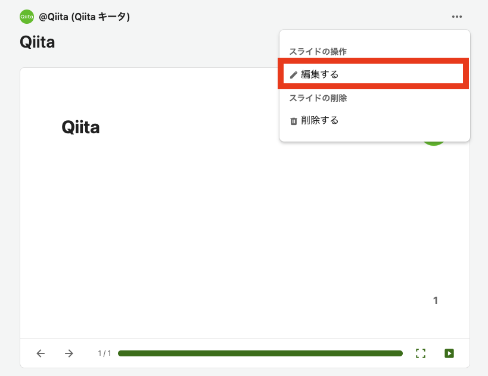Click the page title Qiita above the slide
This screenshot has height=376, width=488.
click(x=38, y=42)
